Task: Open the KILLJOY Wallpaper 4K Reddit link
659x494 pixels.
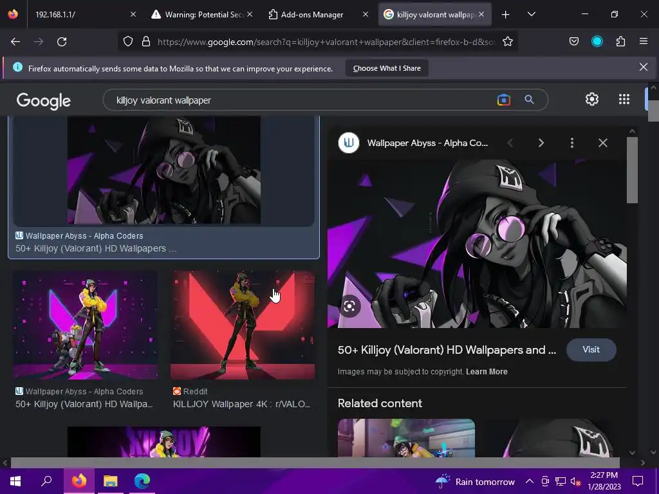Action: (x=241, y=404)
